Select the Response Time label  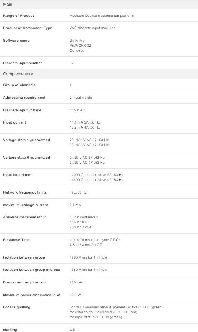(x=16, y=240)
